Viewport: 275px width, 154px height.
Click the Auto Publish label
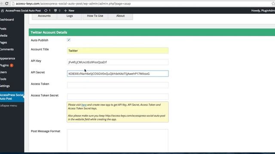click(x=40, y=40)
